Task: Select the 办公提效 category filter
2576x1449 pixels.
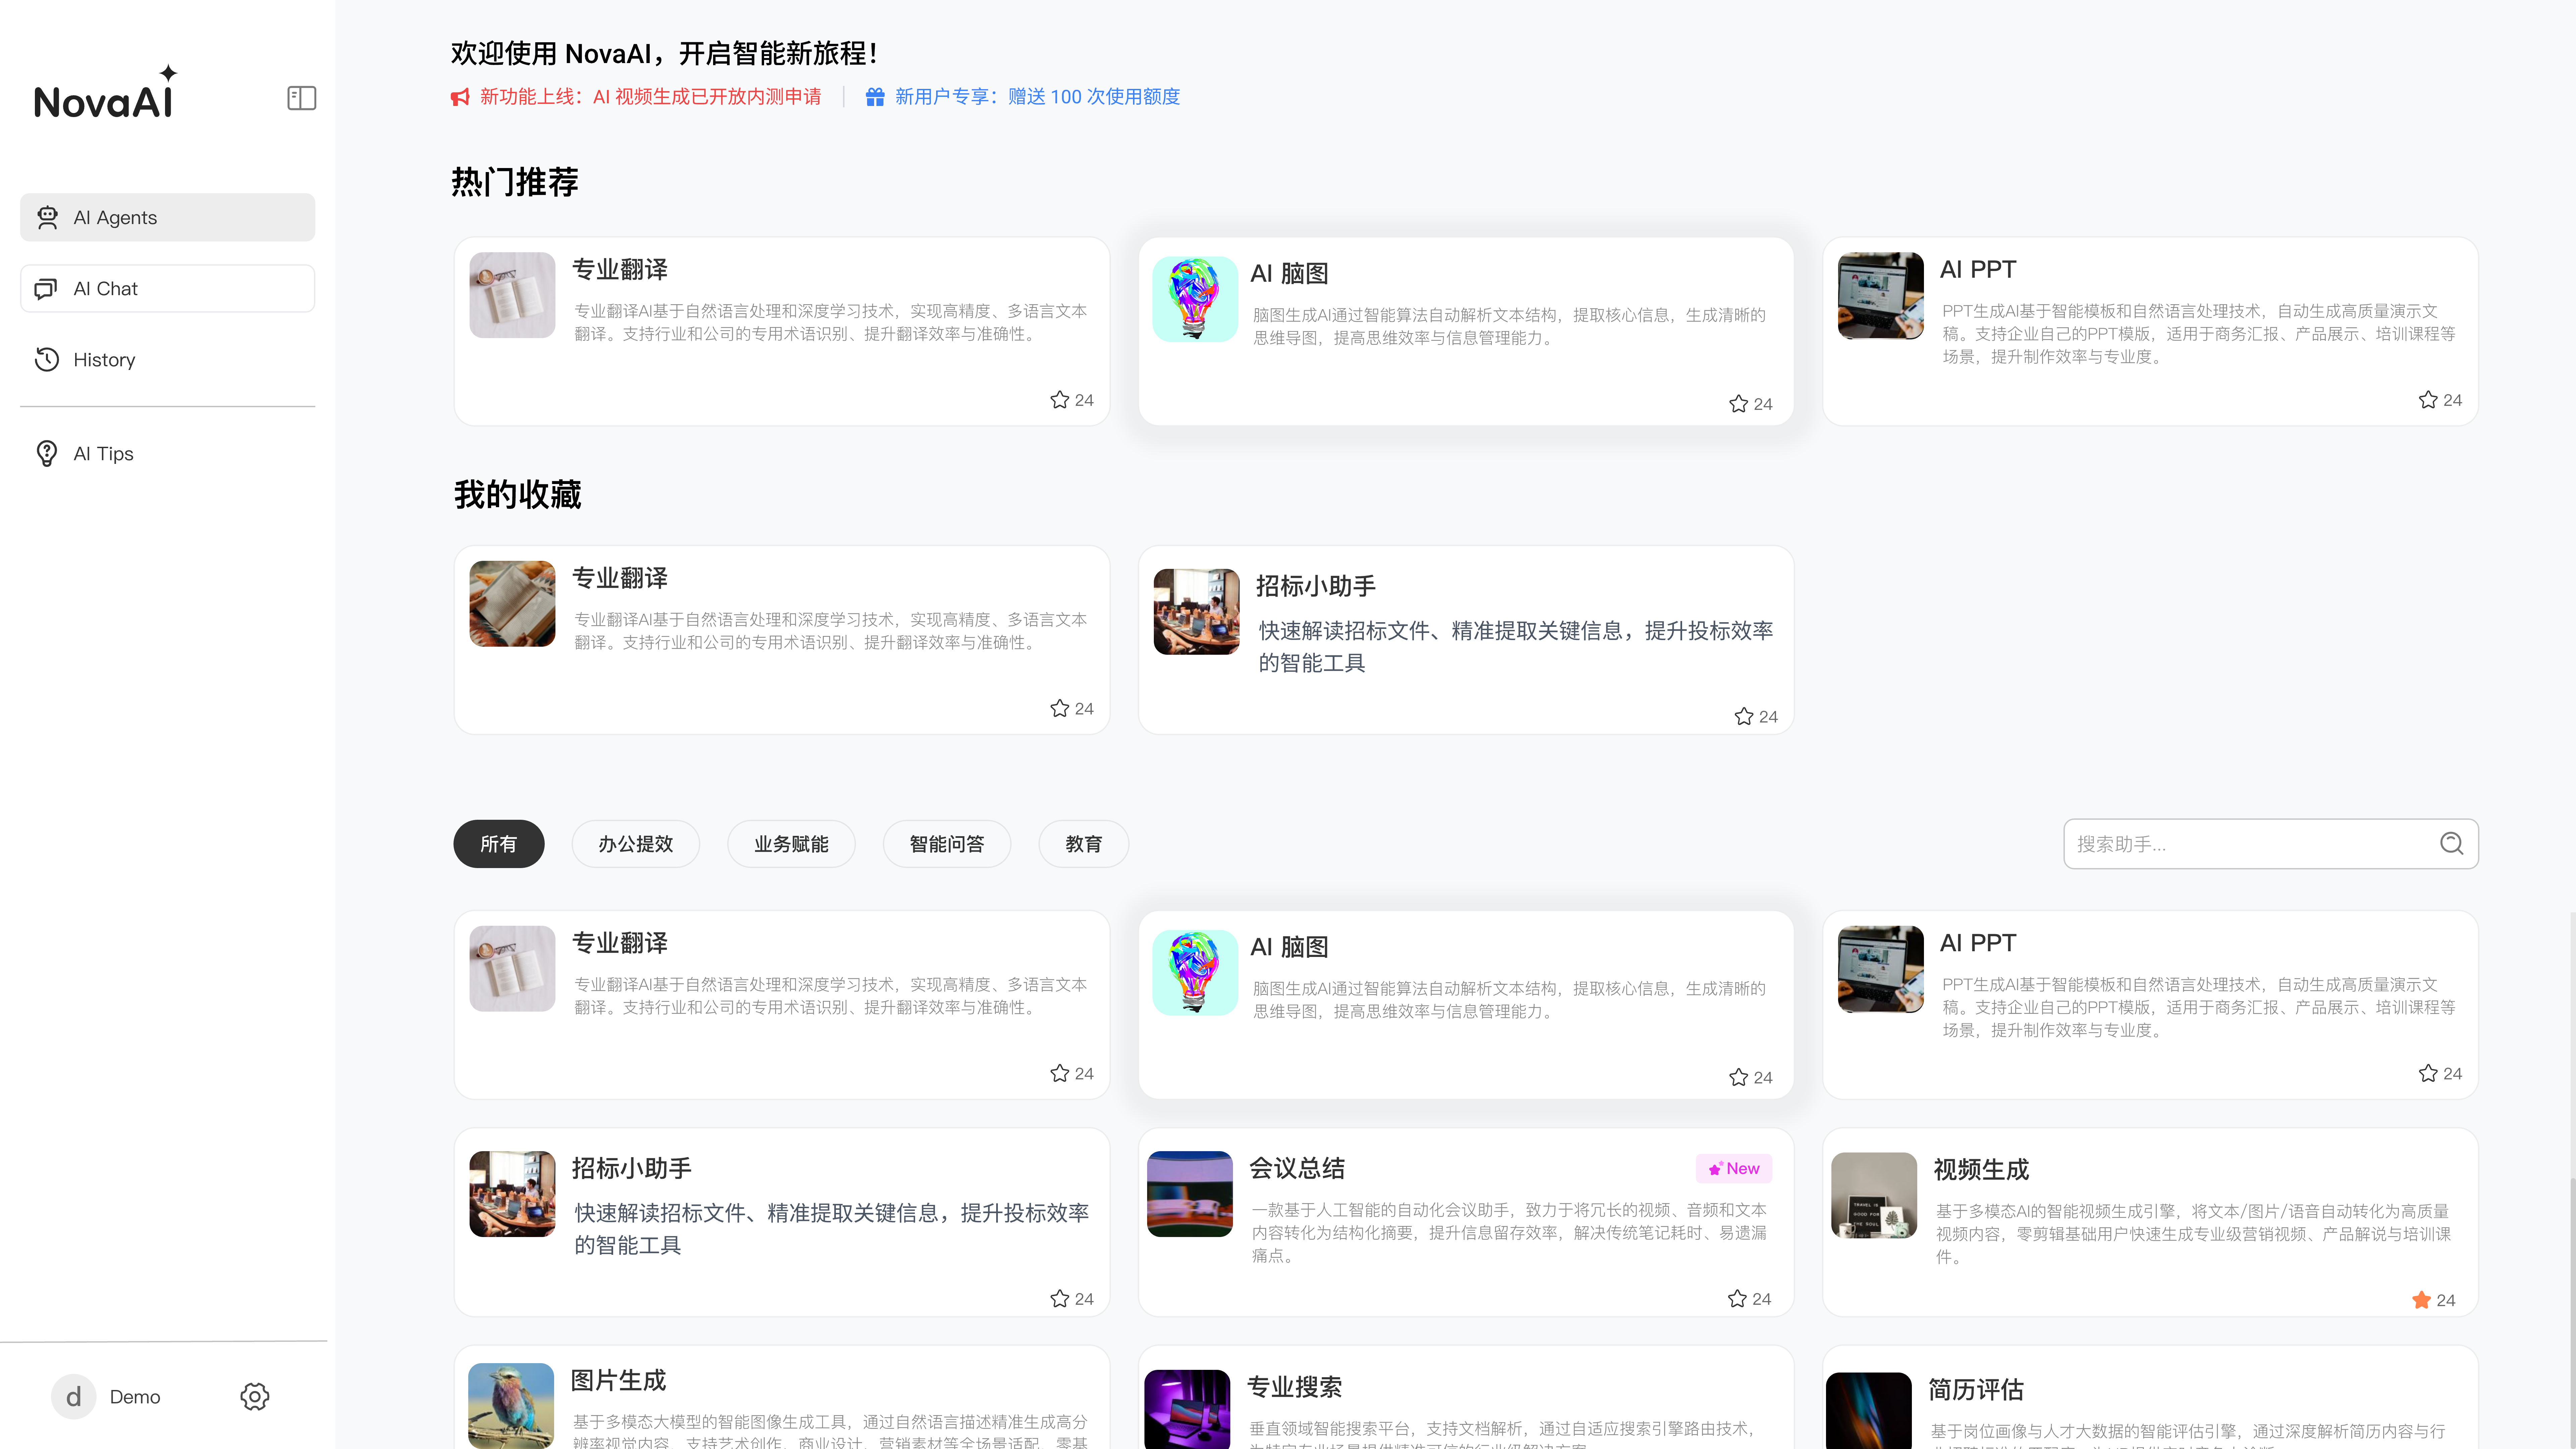Action: click(x=636, y=844)
